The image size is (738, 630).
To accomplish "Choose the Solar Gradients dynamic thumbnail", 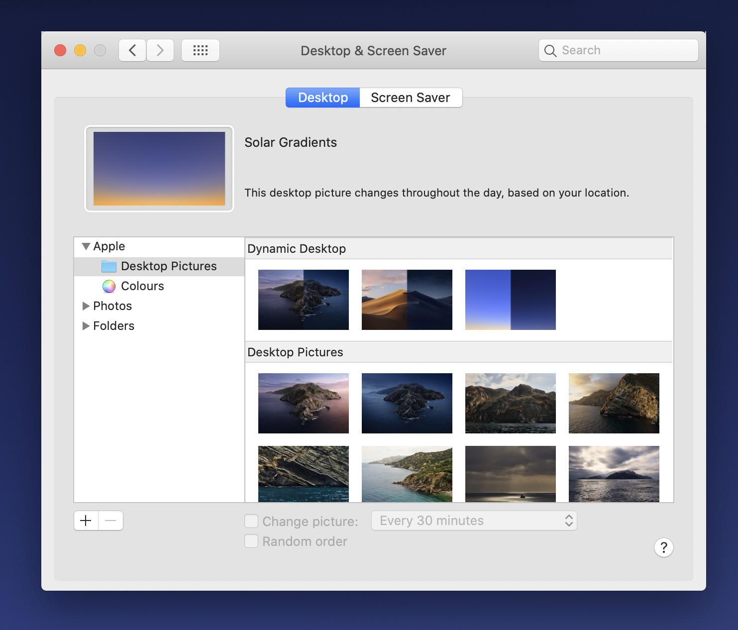I will (510, 300).
